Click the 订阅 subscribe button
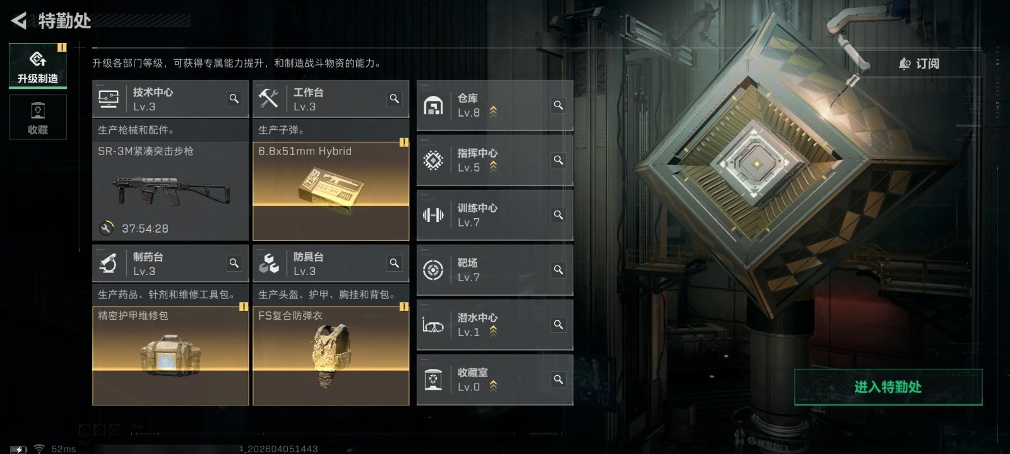Screen dimensions: 1010x454 (919, 64)
